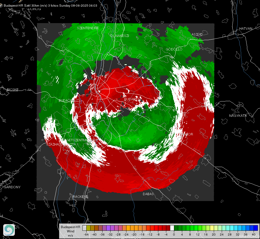Click the DOROG town label

point(35,9)
